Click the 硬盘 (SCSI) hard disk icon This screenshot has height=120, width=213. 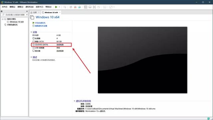point(33,41)
